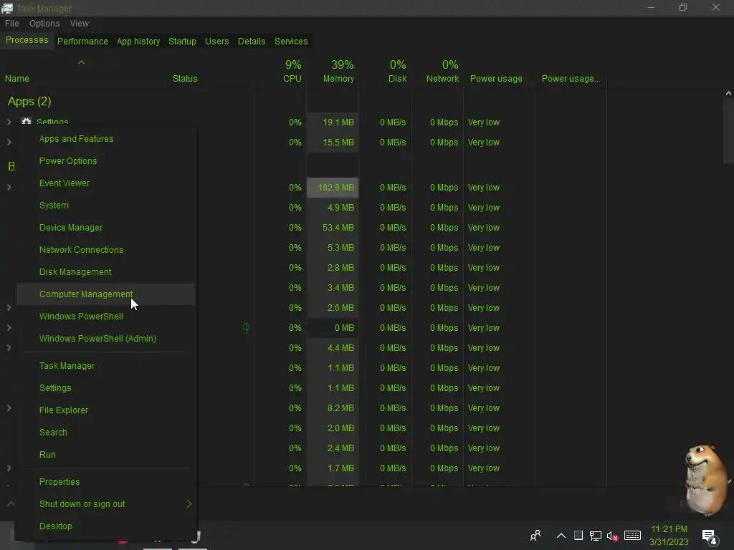734x550 pixels.
Task: Open the View menu
Action: coord(80,24)
